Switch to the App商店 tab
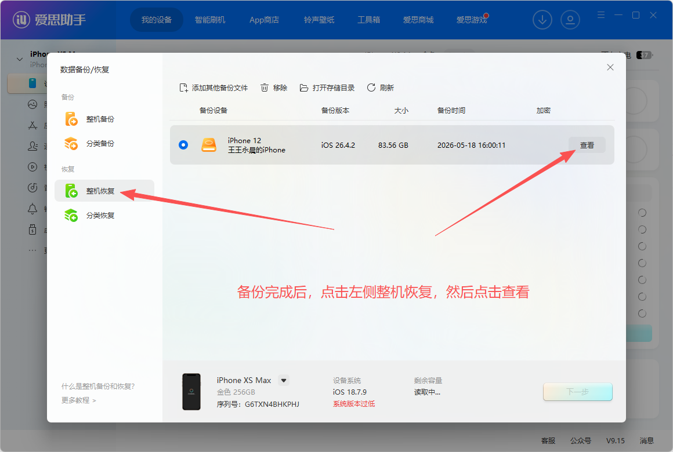 click(x=264, y=20)
